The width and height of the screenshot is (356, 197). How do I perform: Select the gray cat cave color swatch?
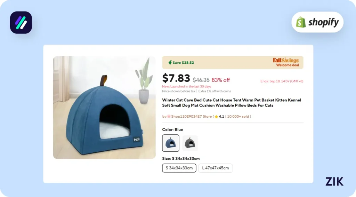190,143
